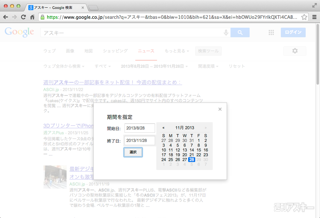Expand the もっと見る dropdown
The height and width of the screenshot is (218, 320).
point(177,51)
